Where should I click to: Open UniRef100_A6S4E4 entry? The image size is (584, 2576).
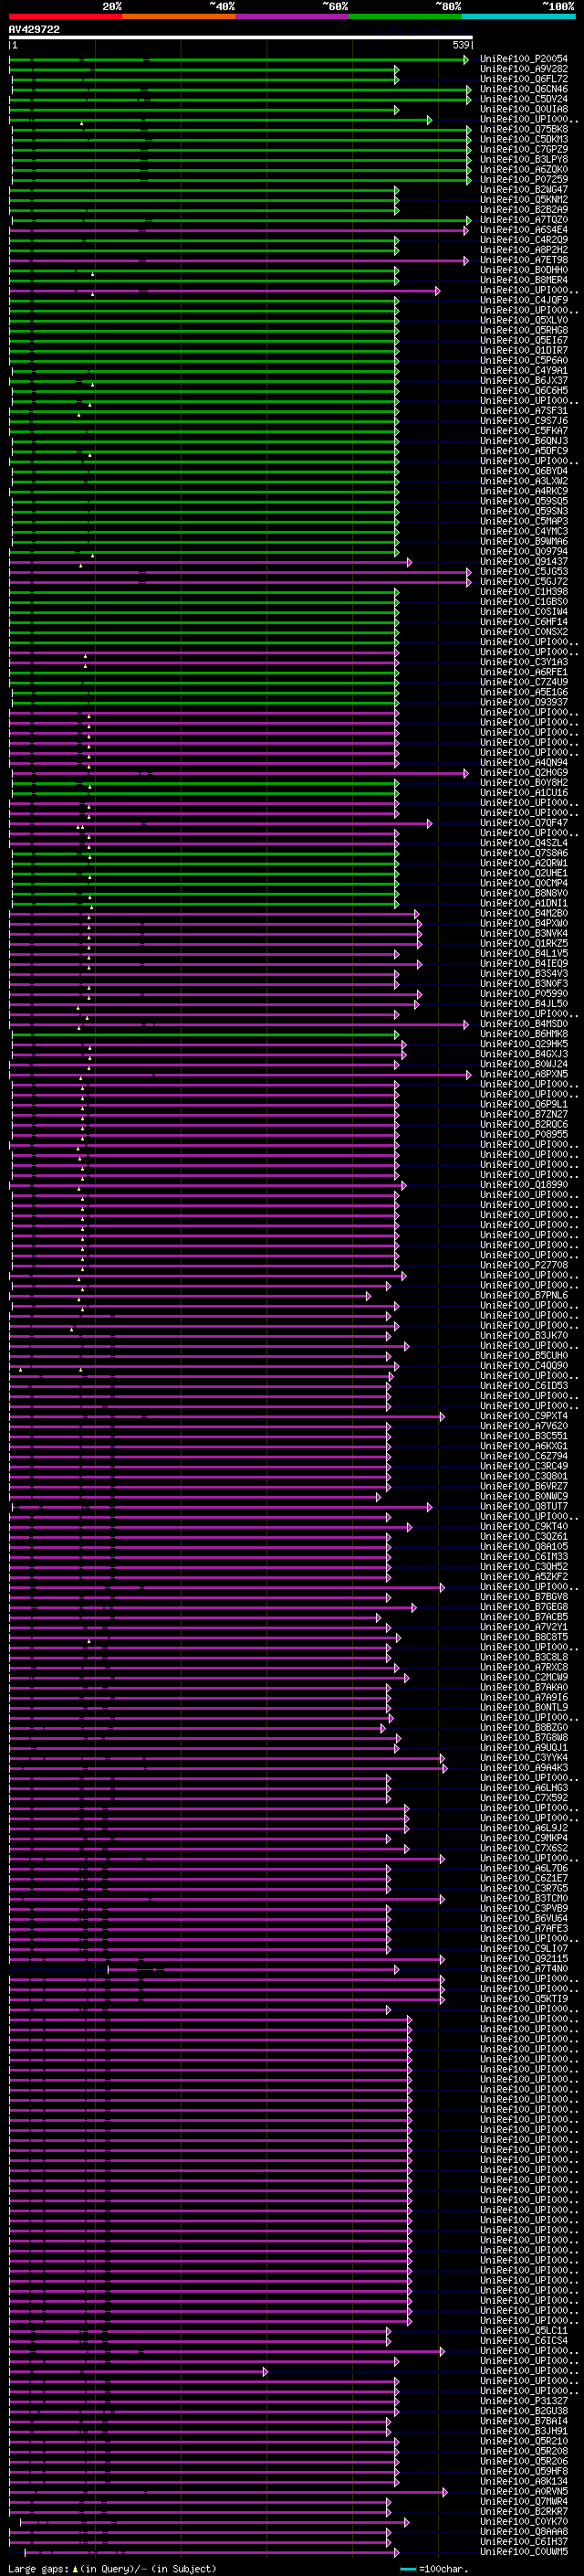coord(524,229)
